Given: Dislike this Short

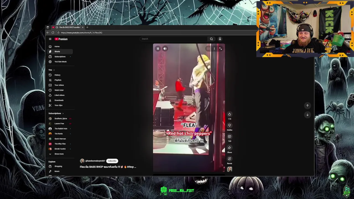Looking at the screenshot, I should coord(230,125).
